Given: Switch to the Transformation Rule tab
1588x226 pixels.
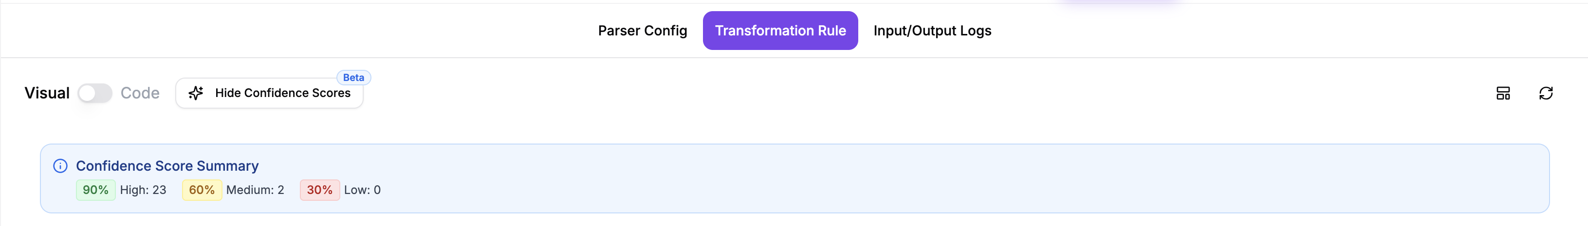Looking at the screenshot, I should [x=780, y=31].
